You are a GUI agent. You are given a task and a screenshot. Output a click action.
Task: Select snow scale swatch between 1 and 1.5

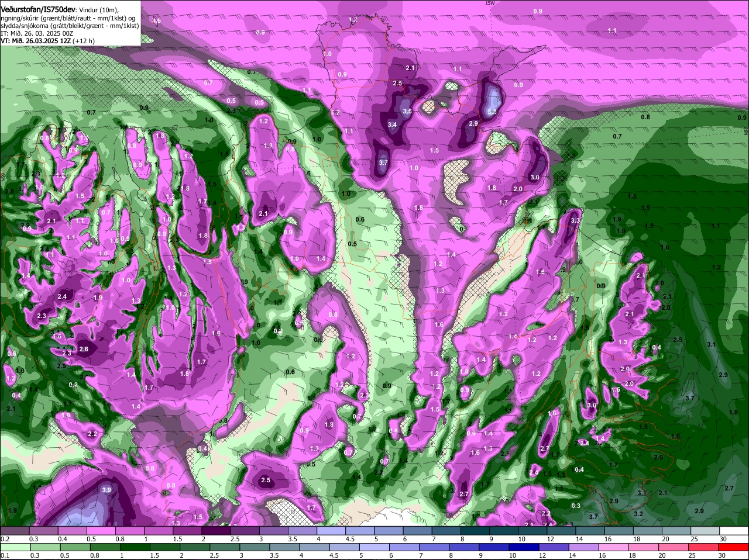(x=159, y=530)
